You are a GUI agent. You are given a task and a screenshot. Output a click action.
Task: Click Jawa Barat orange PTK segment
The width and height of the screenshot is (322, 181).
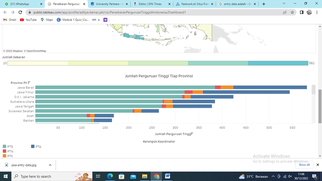[227, 87]
